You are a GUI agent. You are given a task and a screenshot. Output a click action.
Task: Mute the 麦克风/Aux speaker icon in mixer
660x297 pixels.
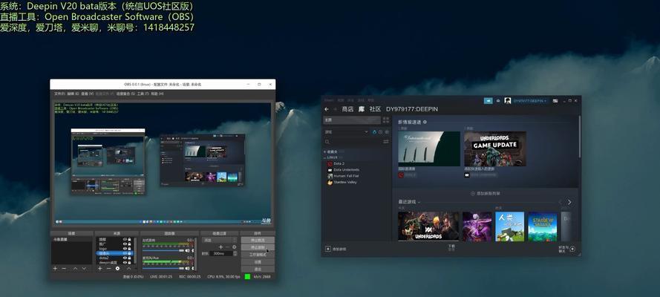pos(187,268)
